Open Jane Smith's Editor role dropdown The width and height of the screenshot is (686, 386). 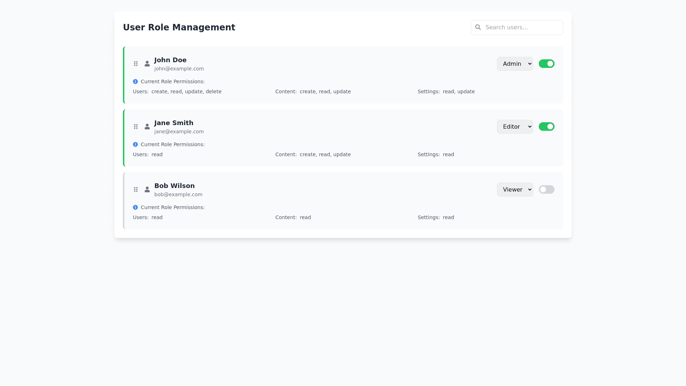(514, 127)
